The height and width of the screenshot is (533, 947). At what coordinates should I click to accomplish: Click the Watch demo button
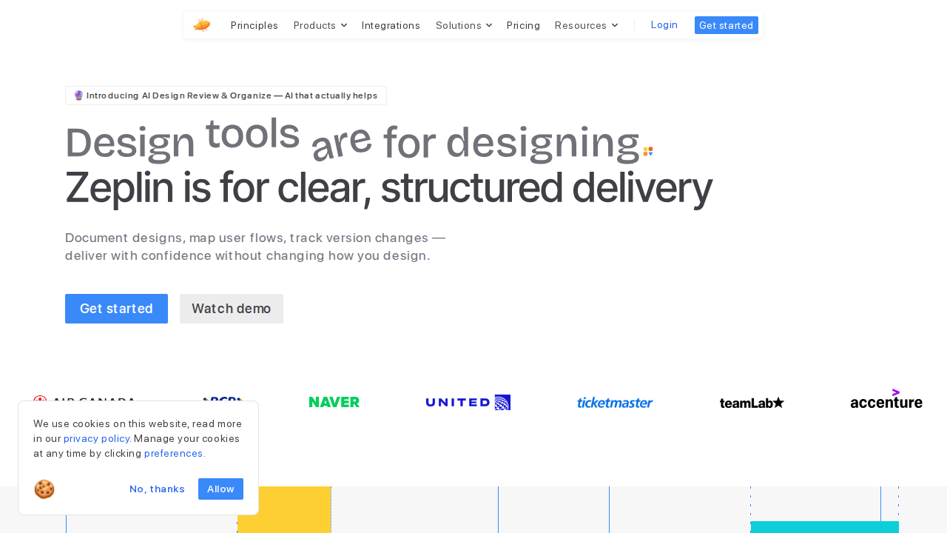(231, 309)
